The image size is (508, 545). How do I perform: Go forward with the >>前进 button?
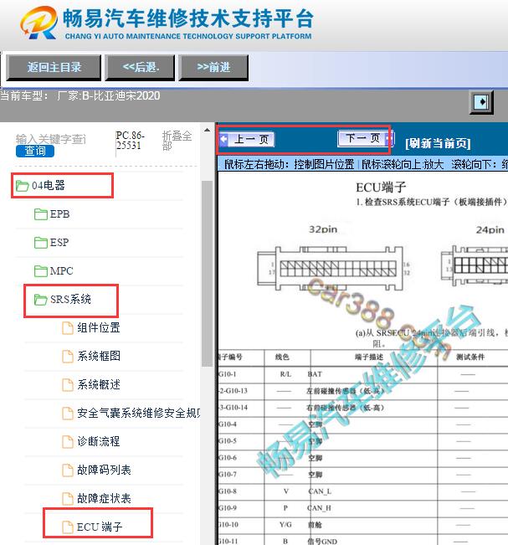point(213,68)
